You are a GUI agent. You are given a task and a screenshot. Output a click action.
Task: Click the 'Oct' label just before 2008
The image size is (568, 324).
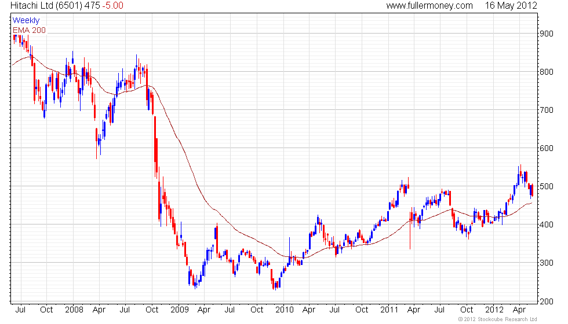point(46,310)
